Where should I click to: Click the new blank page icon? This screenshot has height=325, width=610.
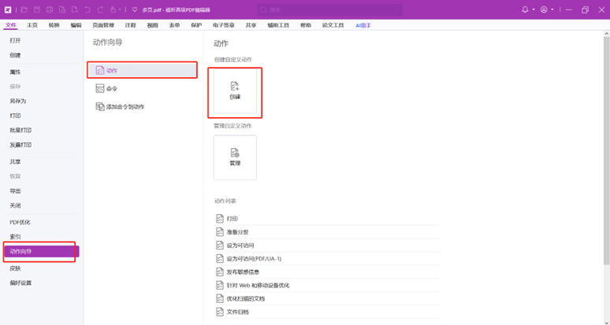pos(75,9)
